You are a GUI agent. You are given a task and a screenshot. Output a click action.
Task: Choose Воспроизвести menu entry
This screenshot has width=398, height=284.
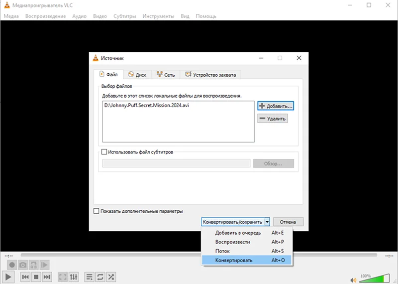pos(247,242)
